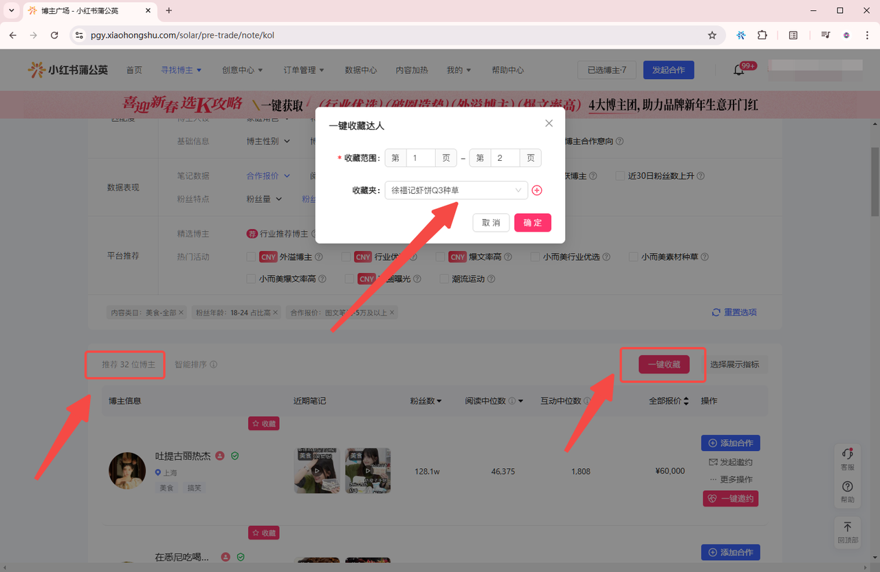
Task: Enable the 小而美行业优选 checkbox
Action: click(x=536, y=257)
